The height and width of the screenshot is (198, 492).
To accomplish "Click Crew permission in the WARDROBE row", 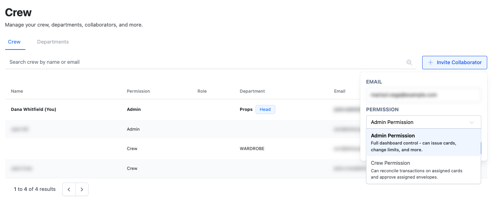I will tap(132, 149).
